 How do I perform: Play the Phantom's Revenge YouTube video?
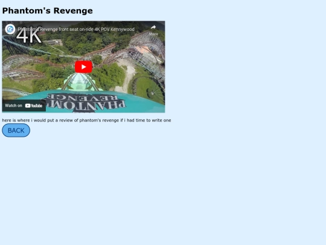coord(83,67)
